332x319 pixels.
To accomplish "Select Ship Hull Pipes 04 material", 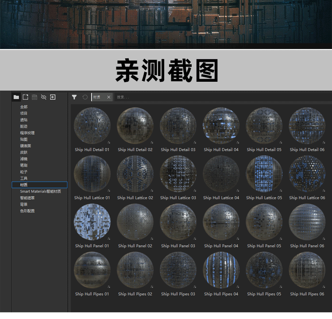I will point(221,270).
